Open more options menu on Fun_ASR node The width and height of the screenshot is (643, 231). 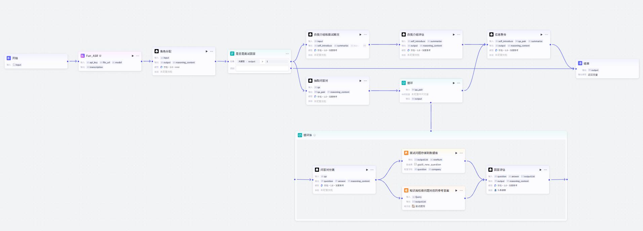[137, 56]
